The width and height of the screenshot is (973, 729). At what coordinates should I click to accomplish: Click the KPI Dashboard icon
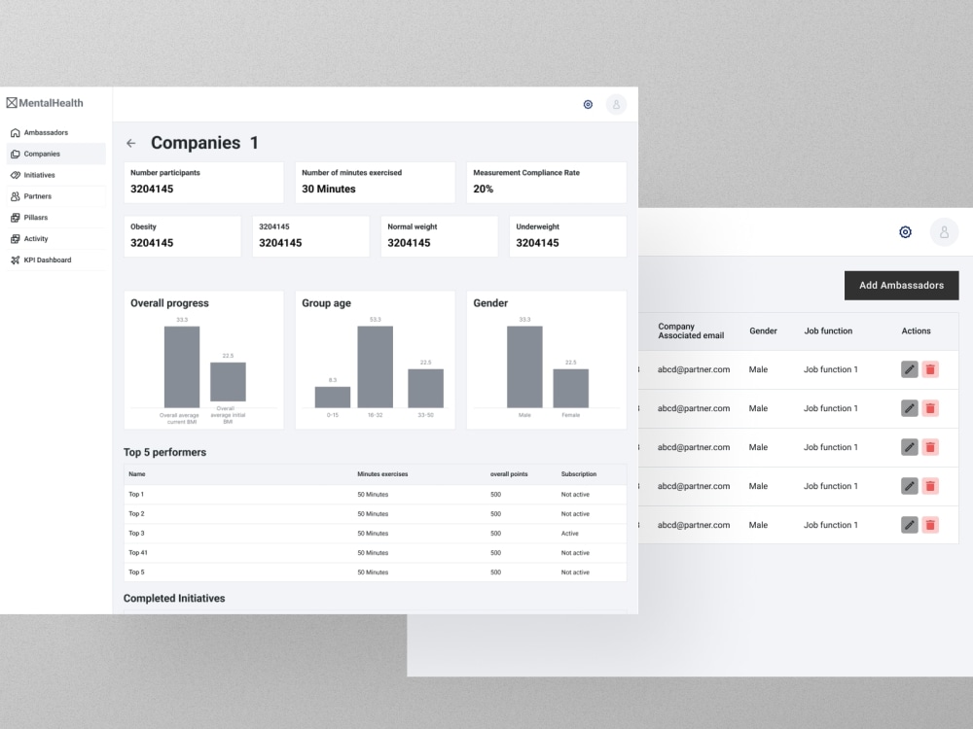click(x=15, y=260)
